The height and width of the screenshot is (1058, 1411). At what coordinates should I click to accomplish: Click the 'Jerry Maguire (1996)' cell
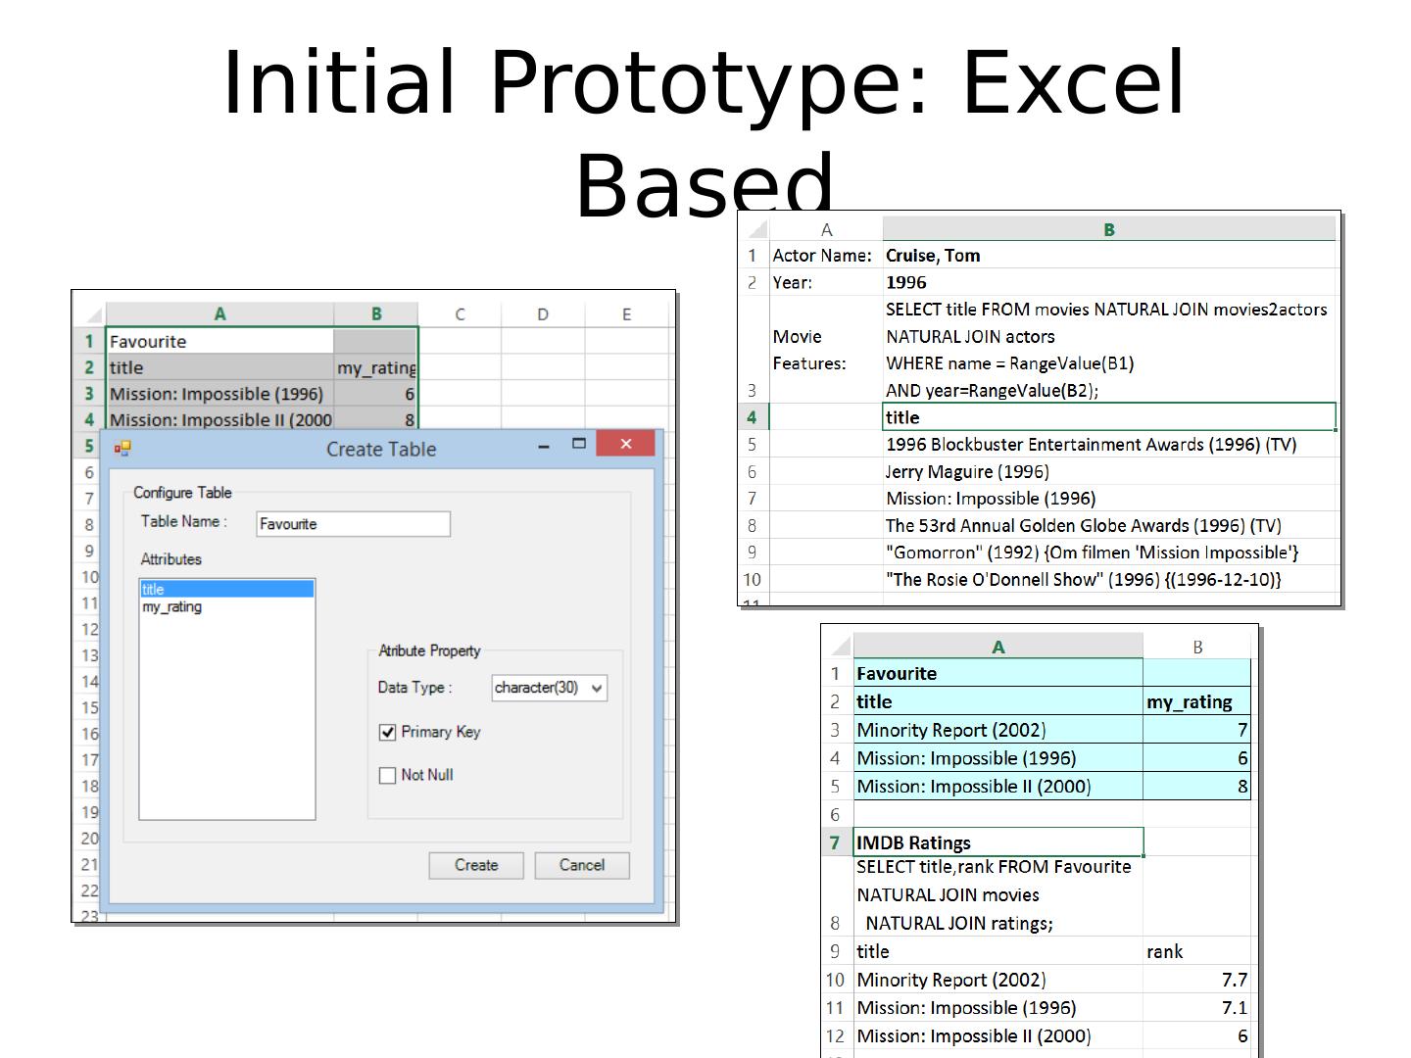click(1110, 471)
